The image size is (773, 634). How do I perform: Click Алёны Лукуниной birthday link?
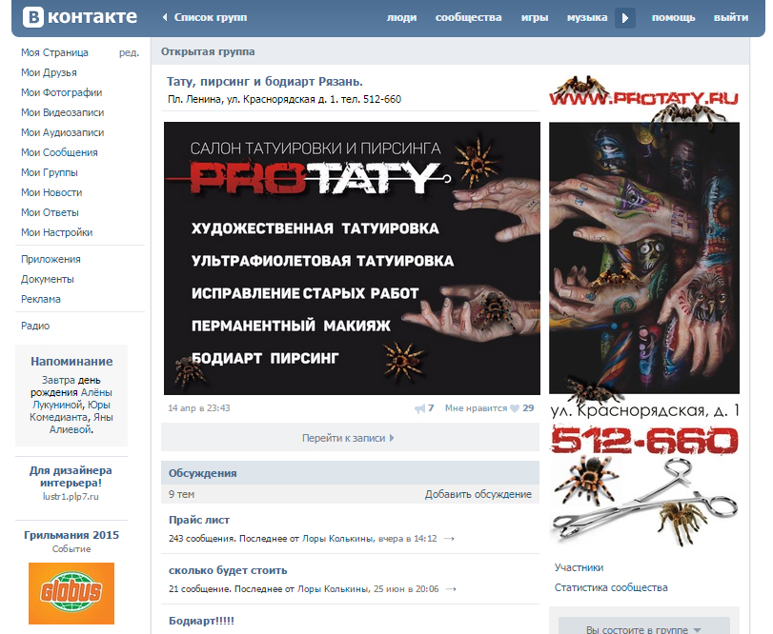point(72,399)
